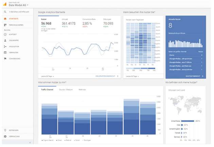Click the Germany country row

(x=180, y=137)
